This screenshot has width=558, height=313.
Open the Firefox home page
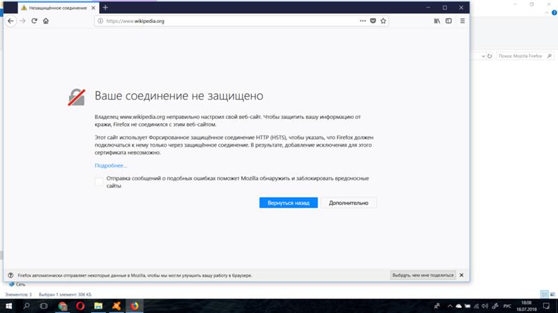tap(46, 21)
